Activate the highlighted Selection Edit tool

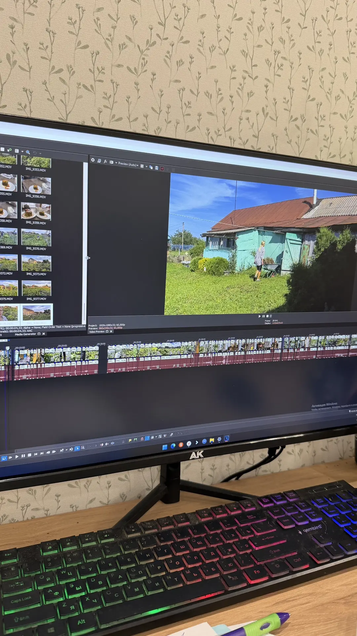77,449
